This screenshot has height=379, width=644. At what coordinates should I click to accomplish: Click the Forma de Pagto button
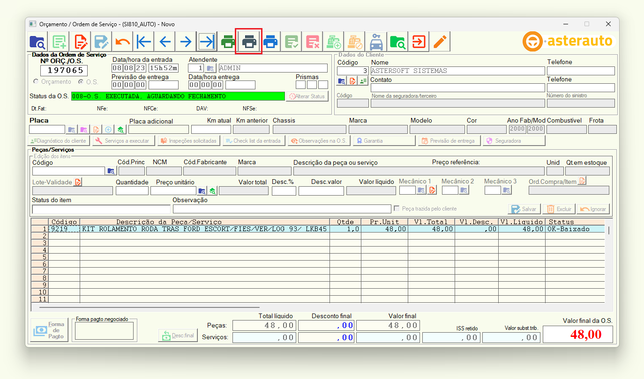click(x=49, y=330)
